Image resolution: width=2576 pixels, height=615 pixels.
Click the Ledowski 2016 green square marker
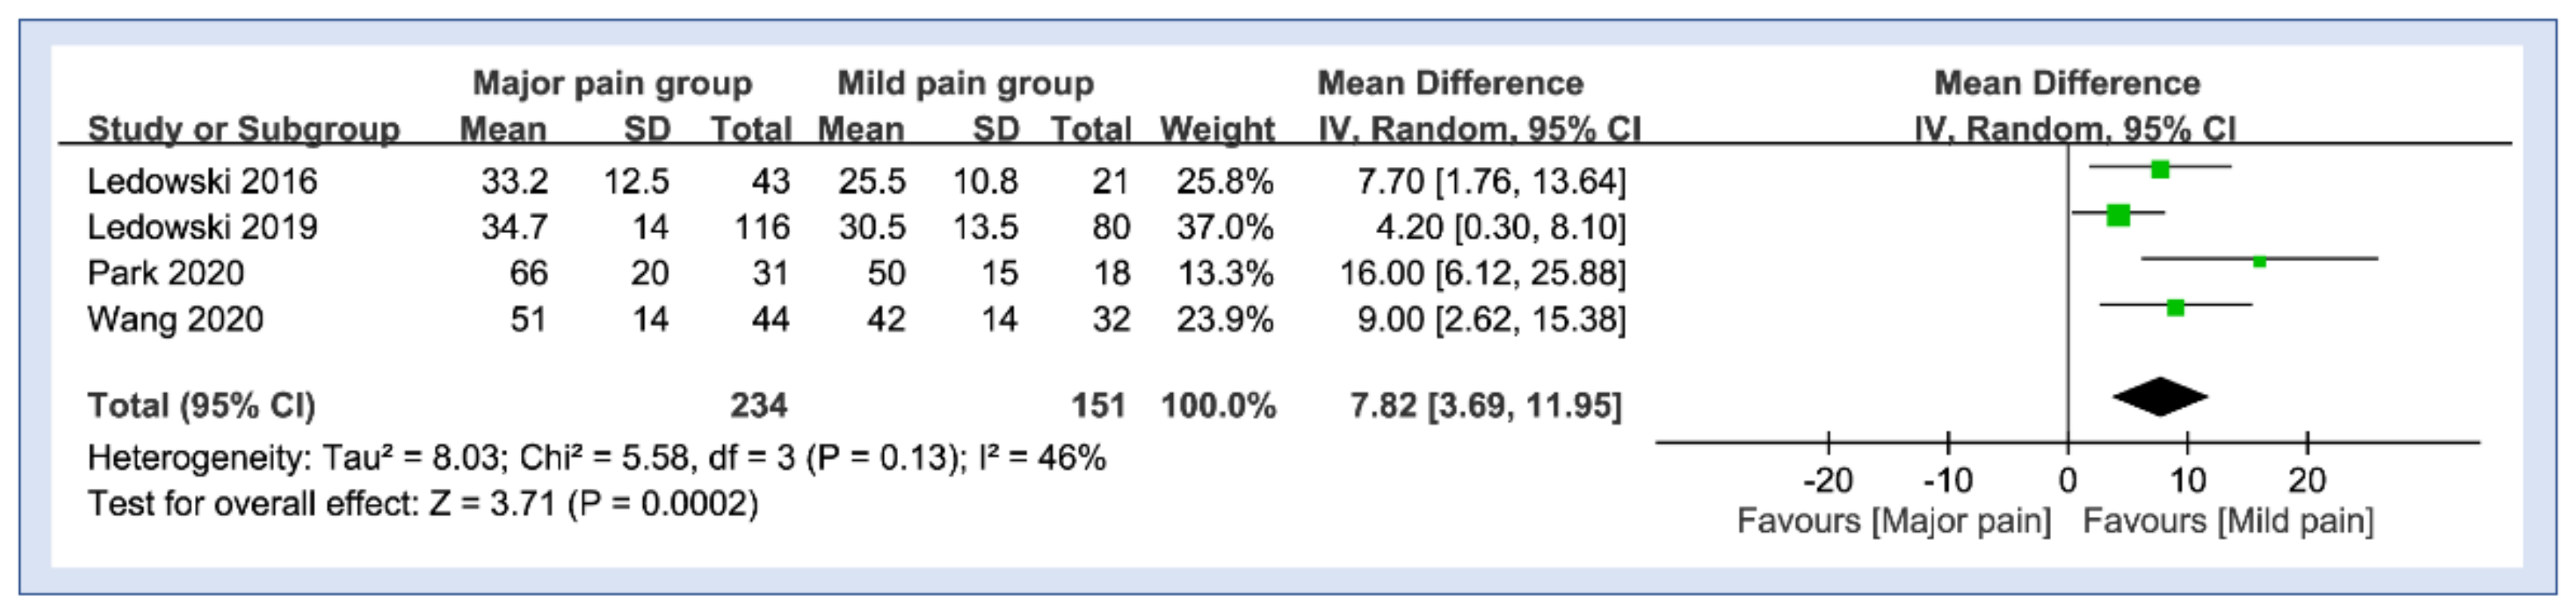tap(2160, 169)
